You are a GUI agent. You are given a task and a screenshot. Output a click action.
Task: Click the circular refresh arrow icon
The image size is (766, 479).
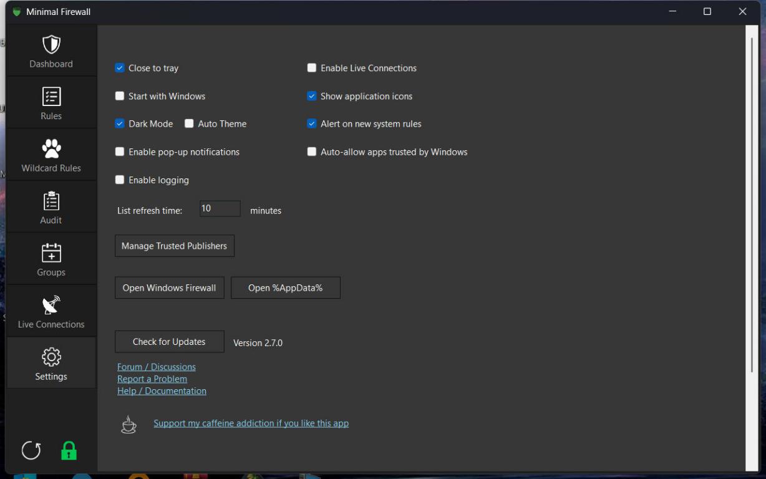coord(31,451)
